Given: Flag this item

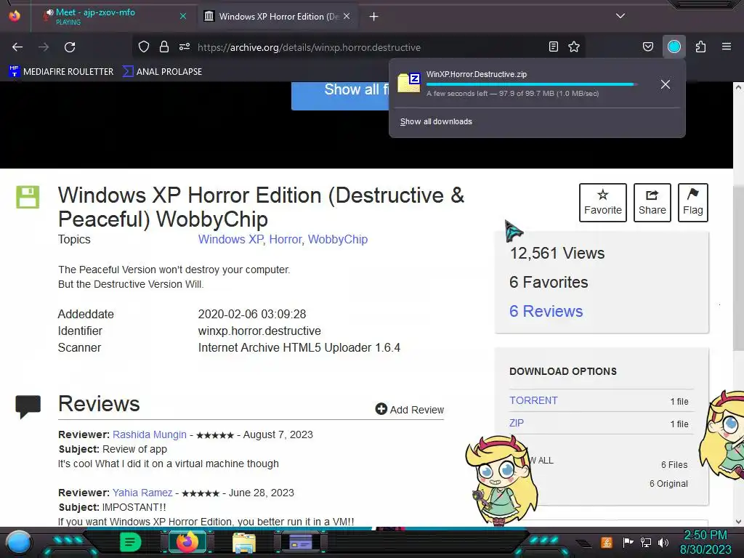Looking at the screenshot, I should click(x=693, y=203).
